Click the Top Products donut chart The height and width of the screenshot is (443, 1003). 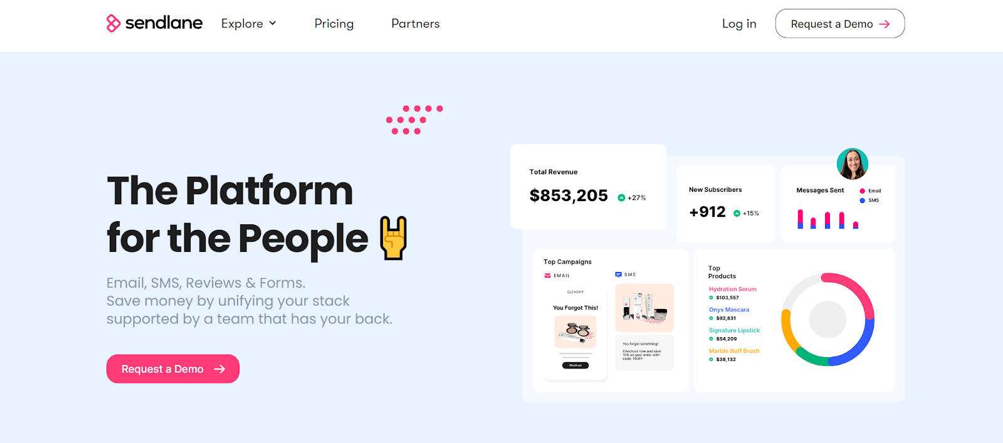click(827, 320)
